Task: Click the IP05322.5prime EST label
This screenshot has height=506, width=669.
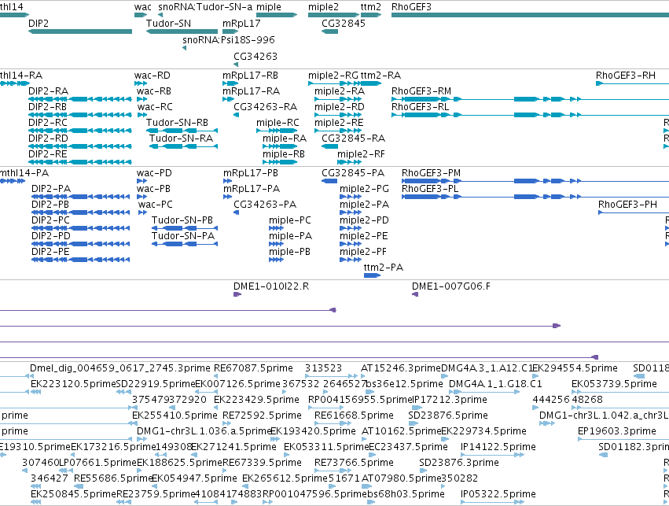Action: click(x=498, y=494)
